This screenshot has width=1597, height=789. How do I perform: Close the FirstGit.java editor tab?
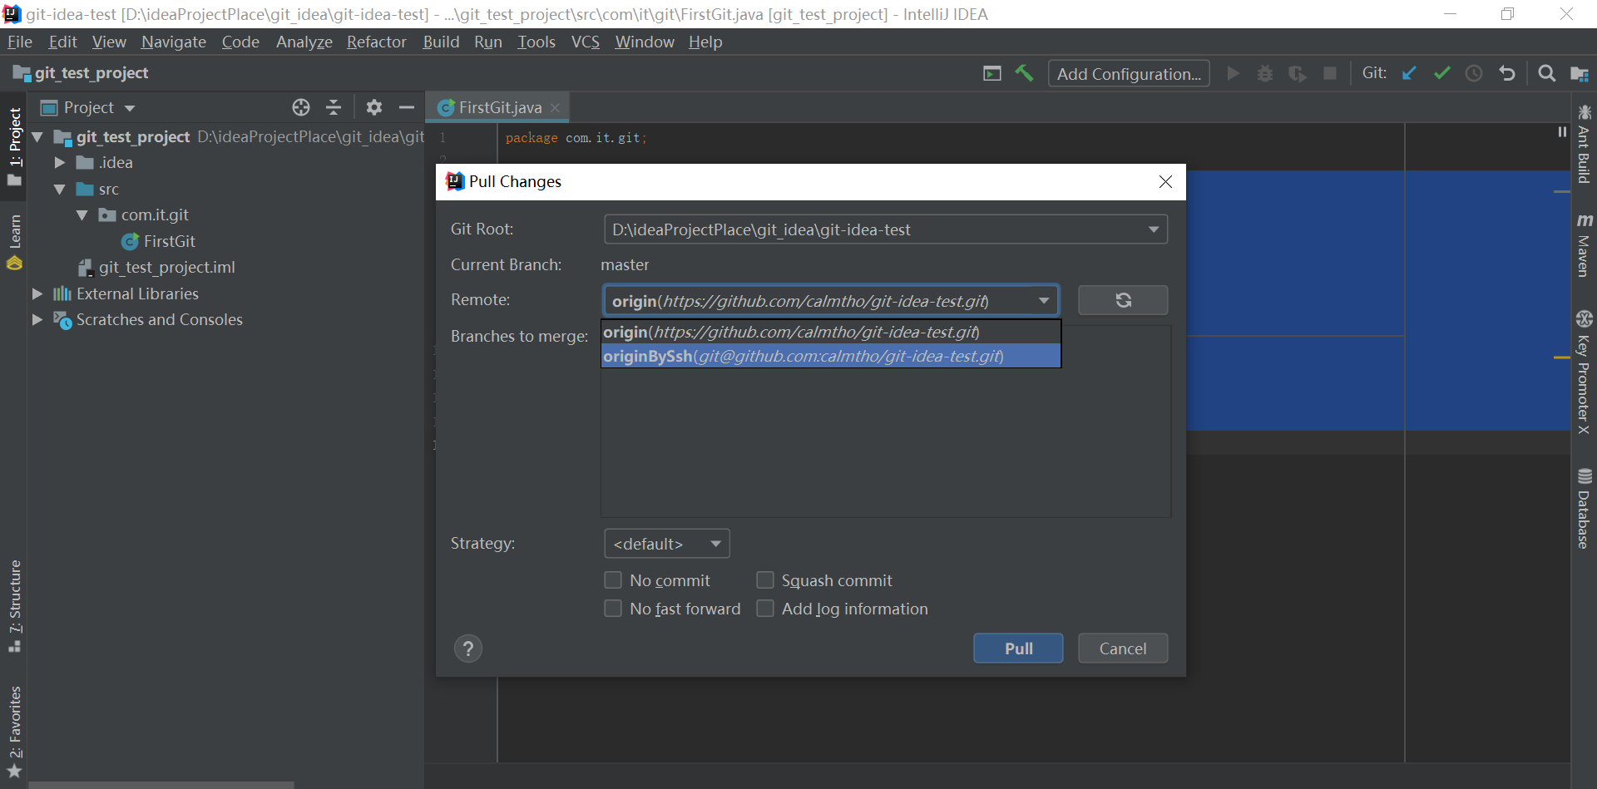[x=555, y=107]
